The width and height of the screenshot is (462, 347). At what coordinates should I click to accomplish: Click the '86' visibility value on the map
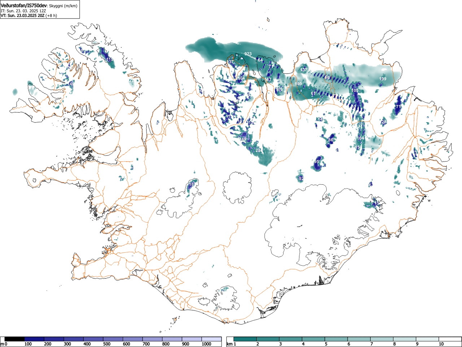pyautogui.click(x=331, y=140)
